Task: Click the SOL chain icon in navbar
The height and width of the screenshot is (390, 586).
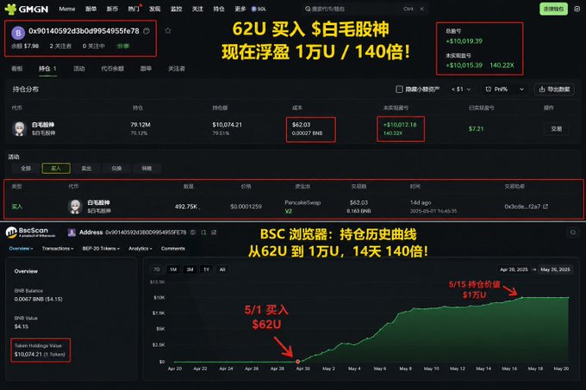Action: (253, 9)
